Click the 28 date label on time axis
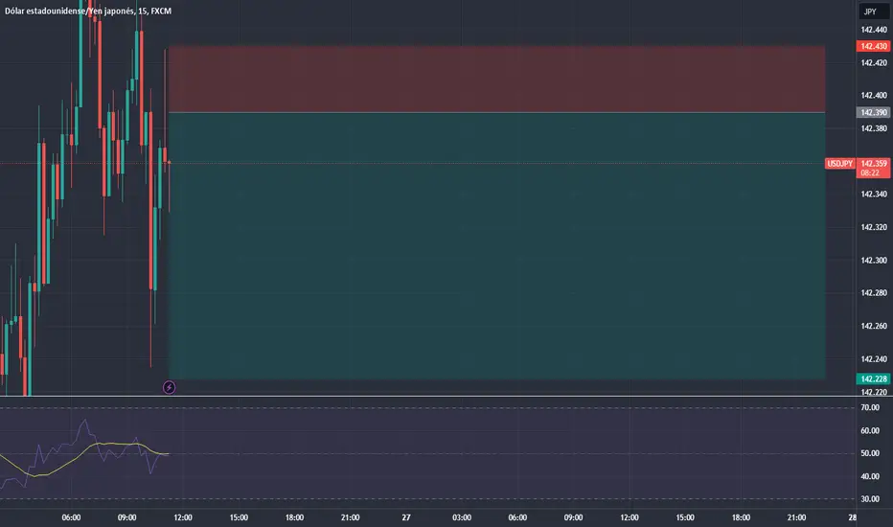Screen dimensions: 893x527 (x=852, y=517)
